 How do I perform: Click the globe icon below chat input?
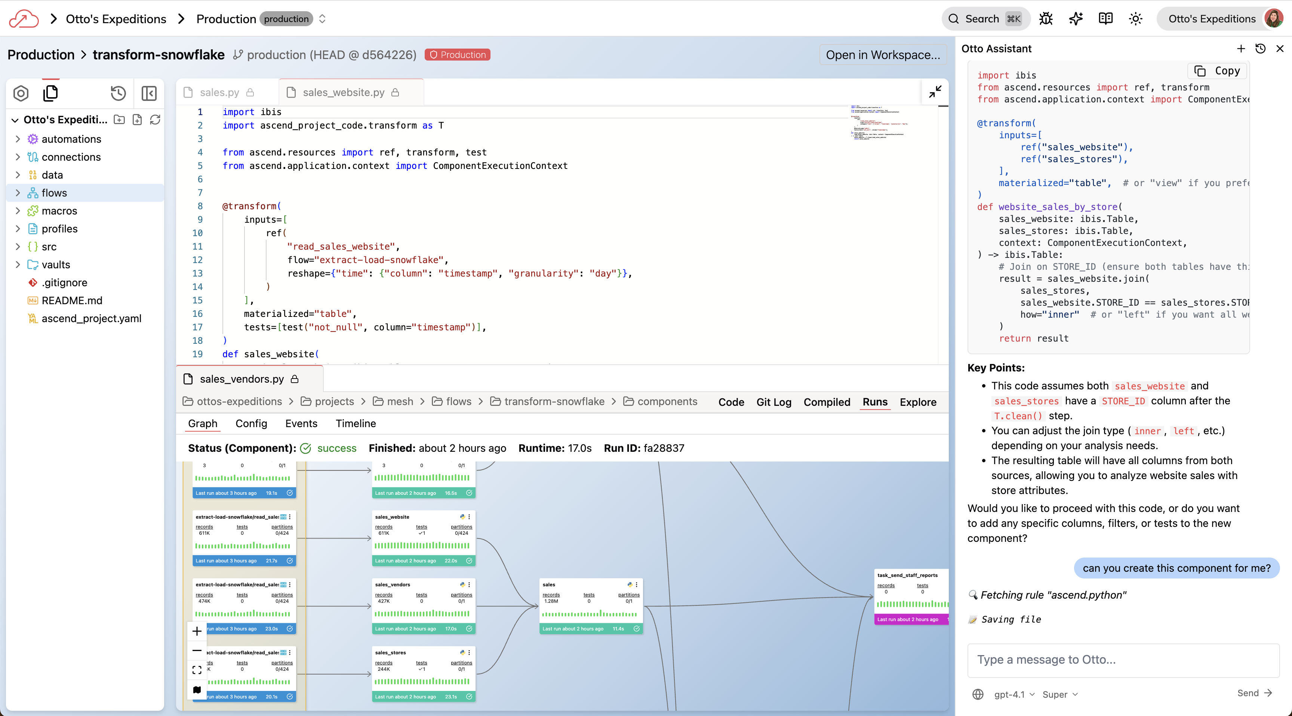pyautogui.click(x=978, y=694)
